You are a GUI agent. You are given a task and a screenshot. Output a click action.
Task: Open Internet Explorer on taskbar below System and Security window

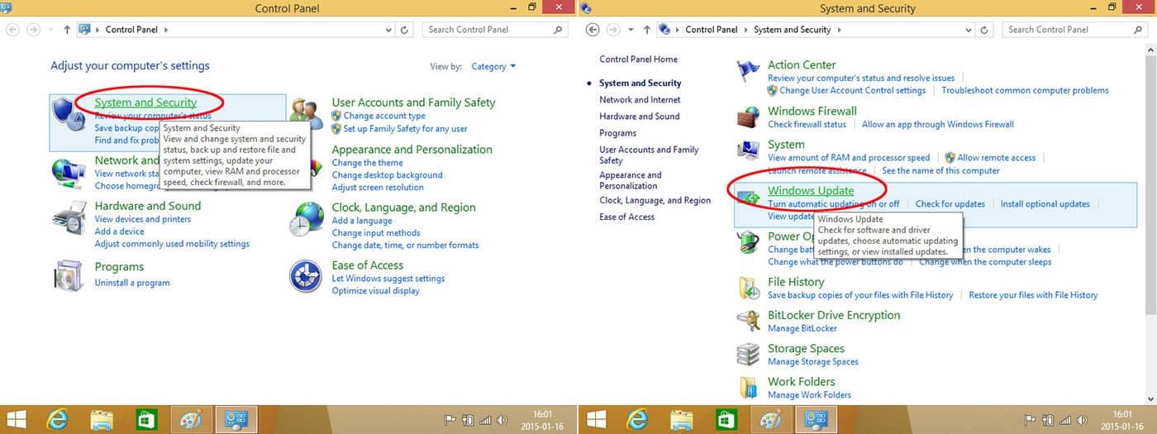[636, 419]
